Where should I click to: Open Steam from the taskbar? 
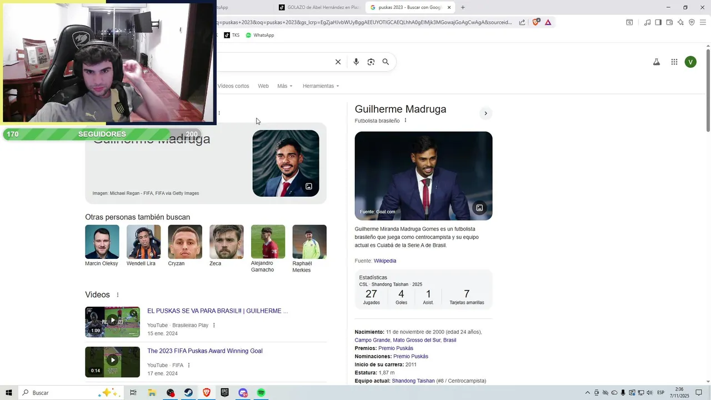coord(189,393)
